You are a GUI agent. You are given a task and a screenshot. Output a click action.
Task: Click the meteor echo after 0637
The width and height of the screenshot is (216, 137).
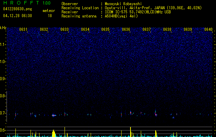(156, 113)
